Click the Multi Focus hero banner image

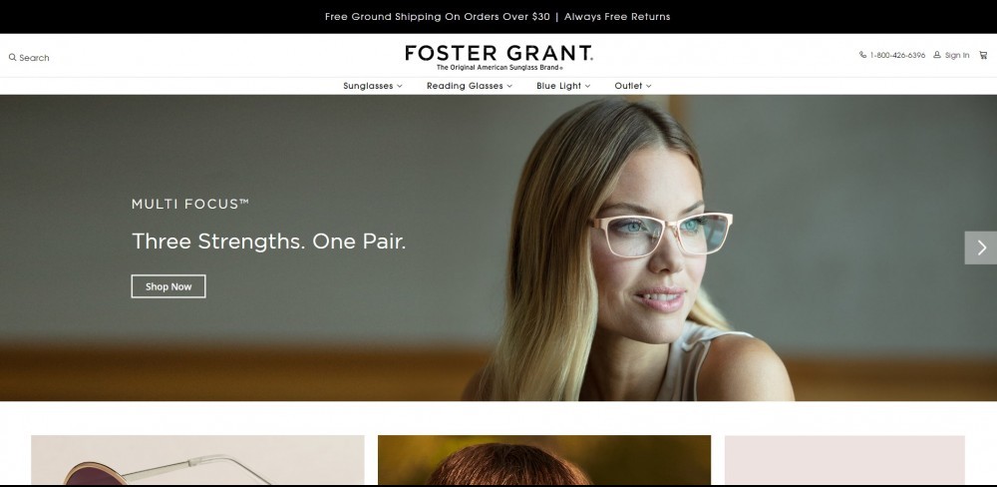tap(498, 247)
